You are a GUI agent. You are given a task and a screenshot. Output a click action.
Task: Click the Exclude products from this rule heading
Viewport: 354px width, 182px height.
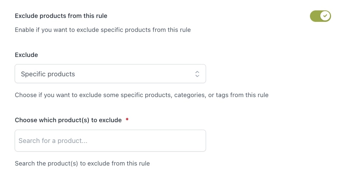61,16
